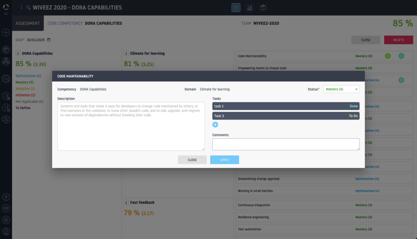
Task: Open the chart view icon in header
Action: click(250, 8)
